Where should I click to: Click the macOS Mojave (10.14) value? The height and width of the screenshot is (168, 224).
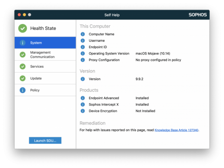[153, 54]
